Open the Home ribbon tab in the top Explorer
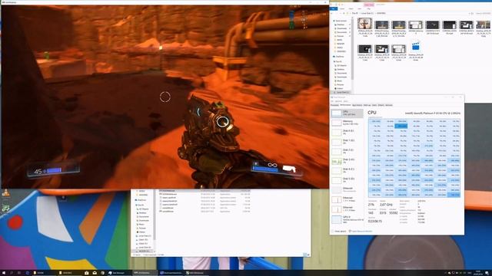This screenshot has width=492, height=276. point(341,8)
